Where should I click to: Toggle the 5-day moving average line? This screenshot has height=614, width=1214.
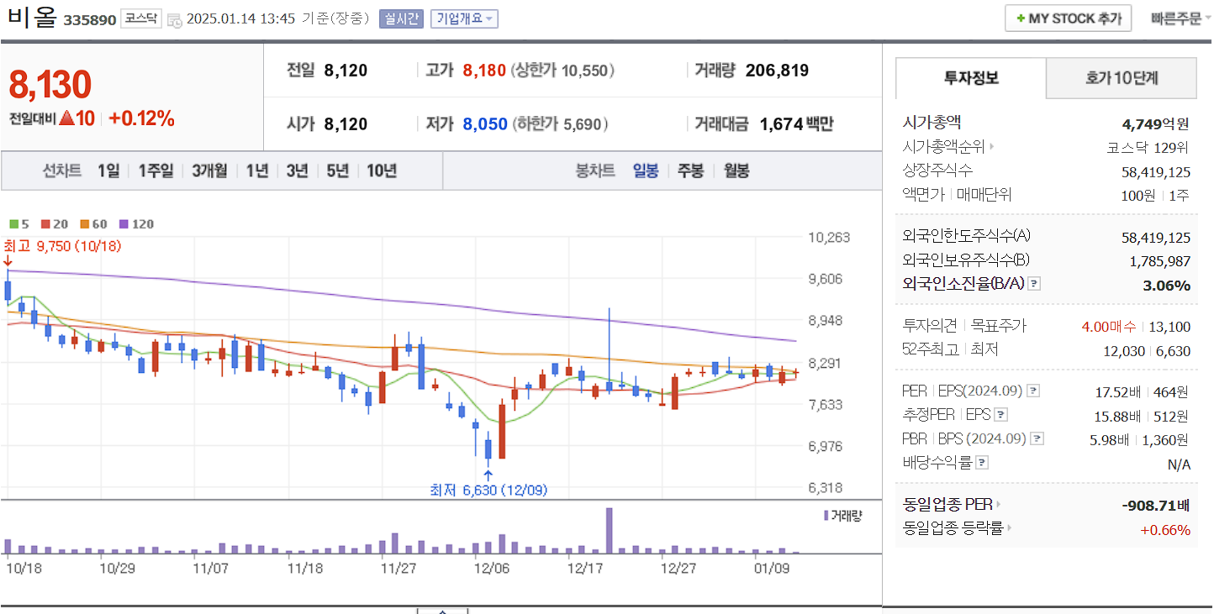click(x=13, y=223)
